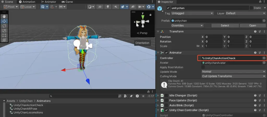
Task: Pick Avatar asset with object picker circle
Action: coord(264,63)
